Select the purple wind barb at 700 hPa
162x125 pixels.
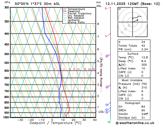point(108,86)
